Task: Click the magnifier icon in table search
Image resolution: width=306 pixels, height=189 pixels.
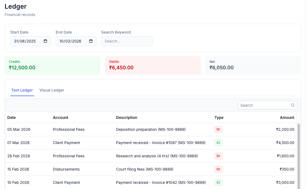Action: [x=293, y=105]
